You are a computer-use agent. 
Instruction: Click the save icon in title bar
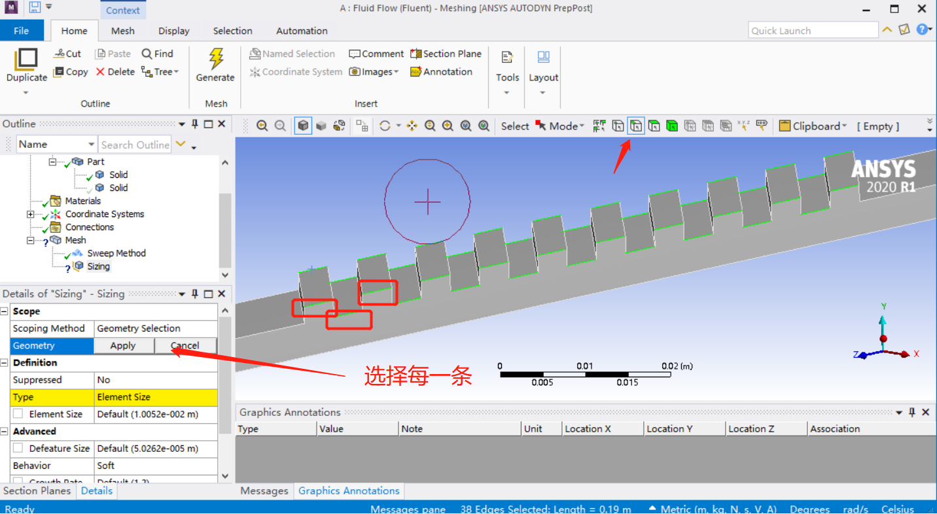coord(35,9)
